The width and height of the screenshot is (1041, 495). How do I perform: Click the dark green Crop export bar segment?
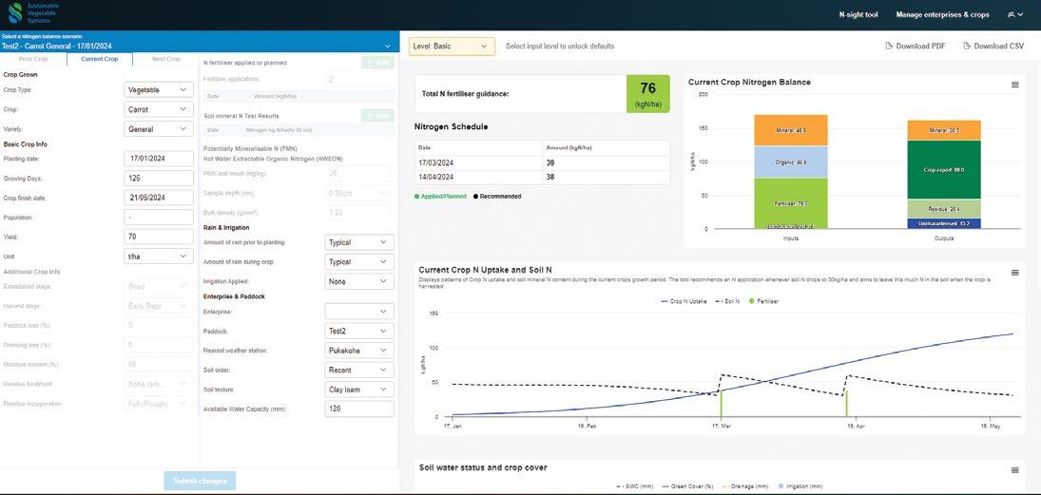click(x=943, y=170)
